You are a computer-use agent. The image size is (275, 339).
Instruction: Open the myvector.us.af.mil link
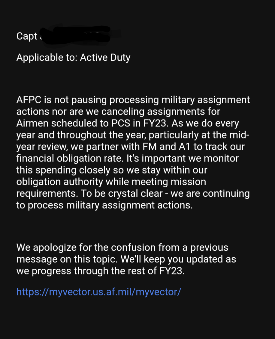98,292
